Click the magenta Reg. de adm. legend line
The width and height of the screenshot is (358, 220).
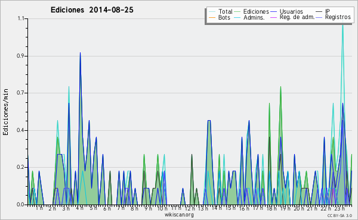click(273, 17)
